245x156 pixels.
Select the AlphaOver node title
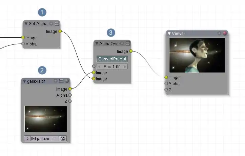(x=110, y=44)
